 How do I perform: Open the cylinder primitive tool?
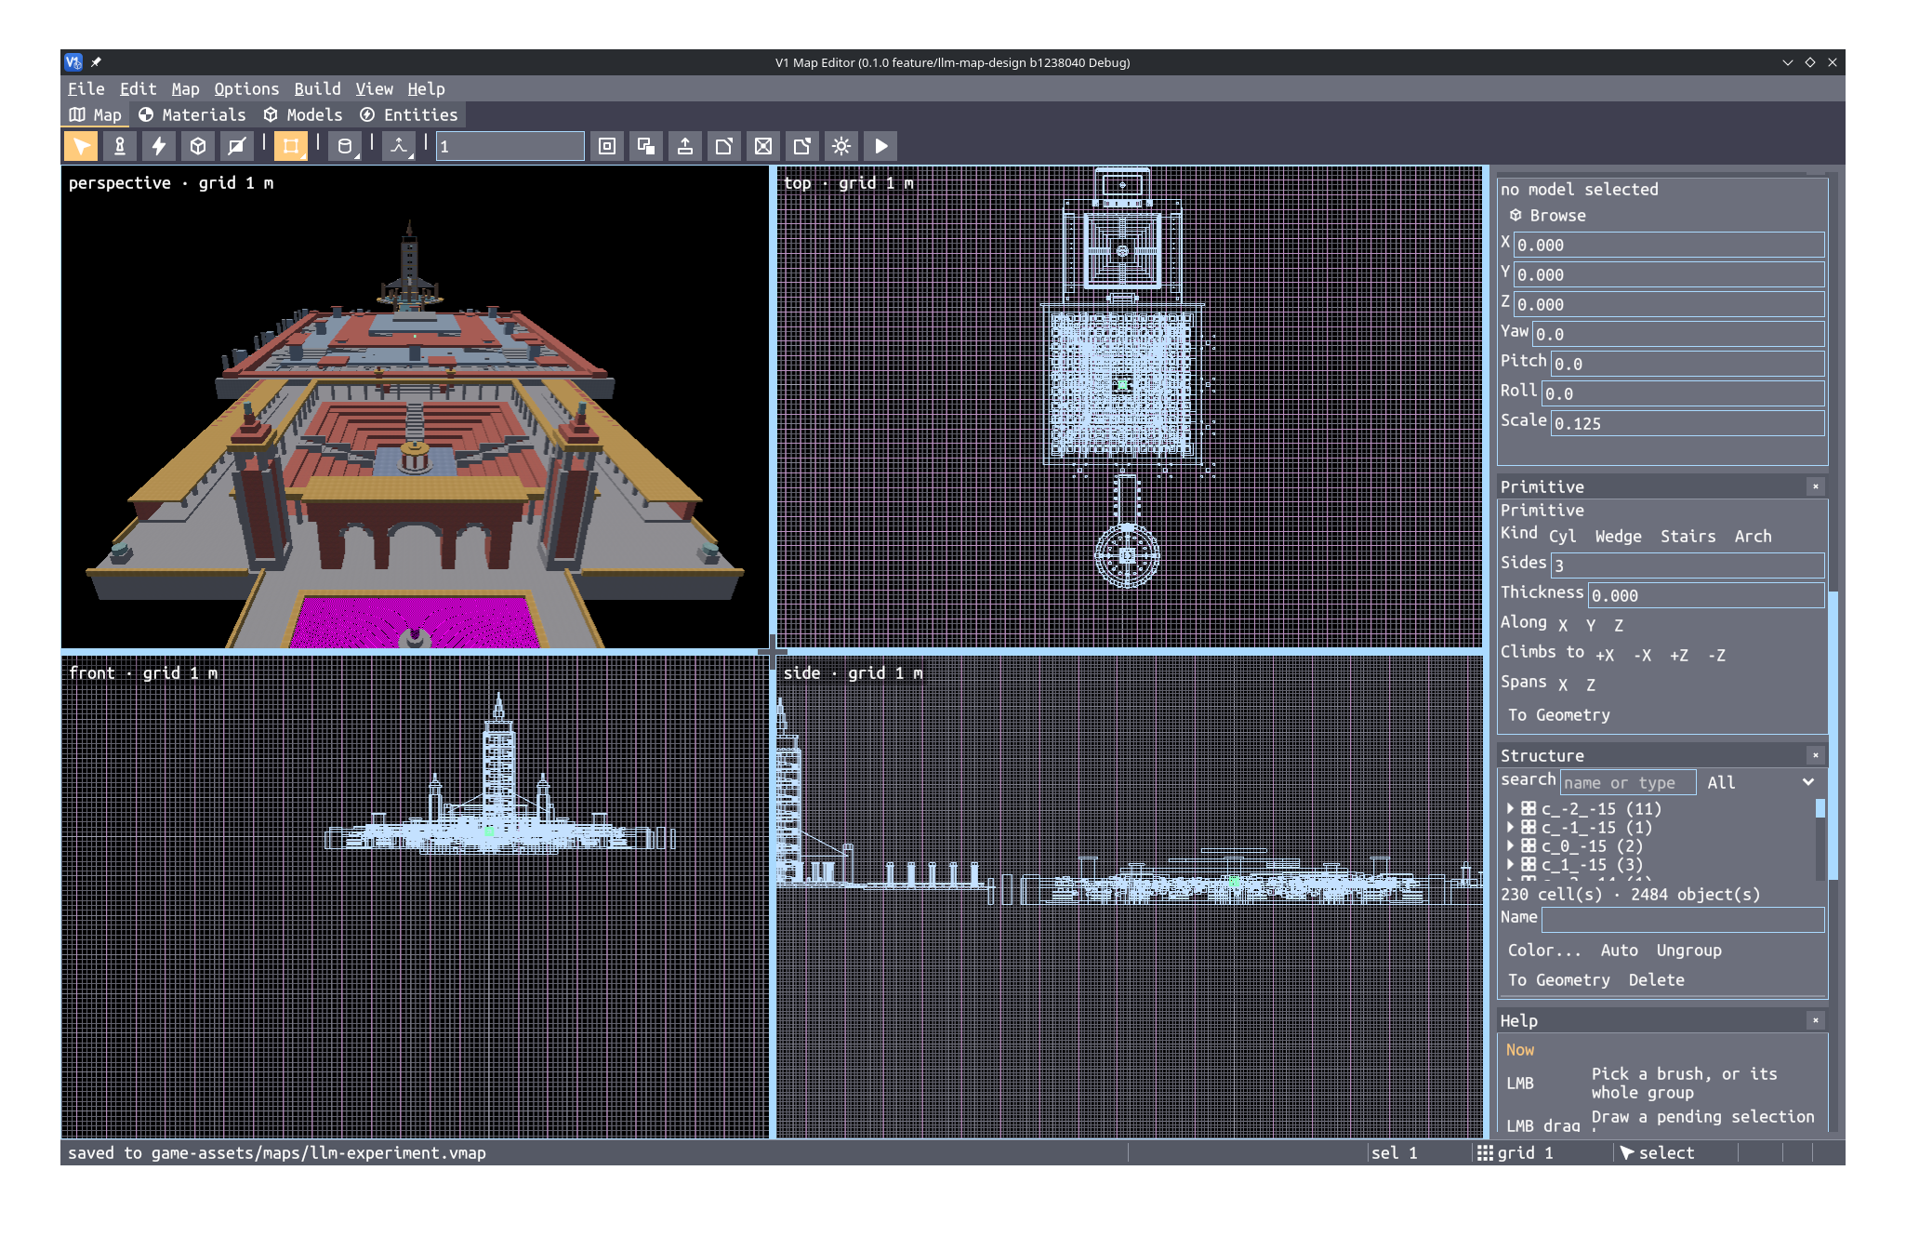[x=345, y=146]
